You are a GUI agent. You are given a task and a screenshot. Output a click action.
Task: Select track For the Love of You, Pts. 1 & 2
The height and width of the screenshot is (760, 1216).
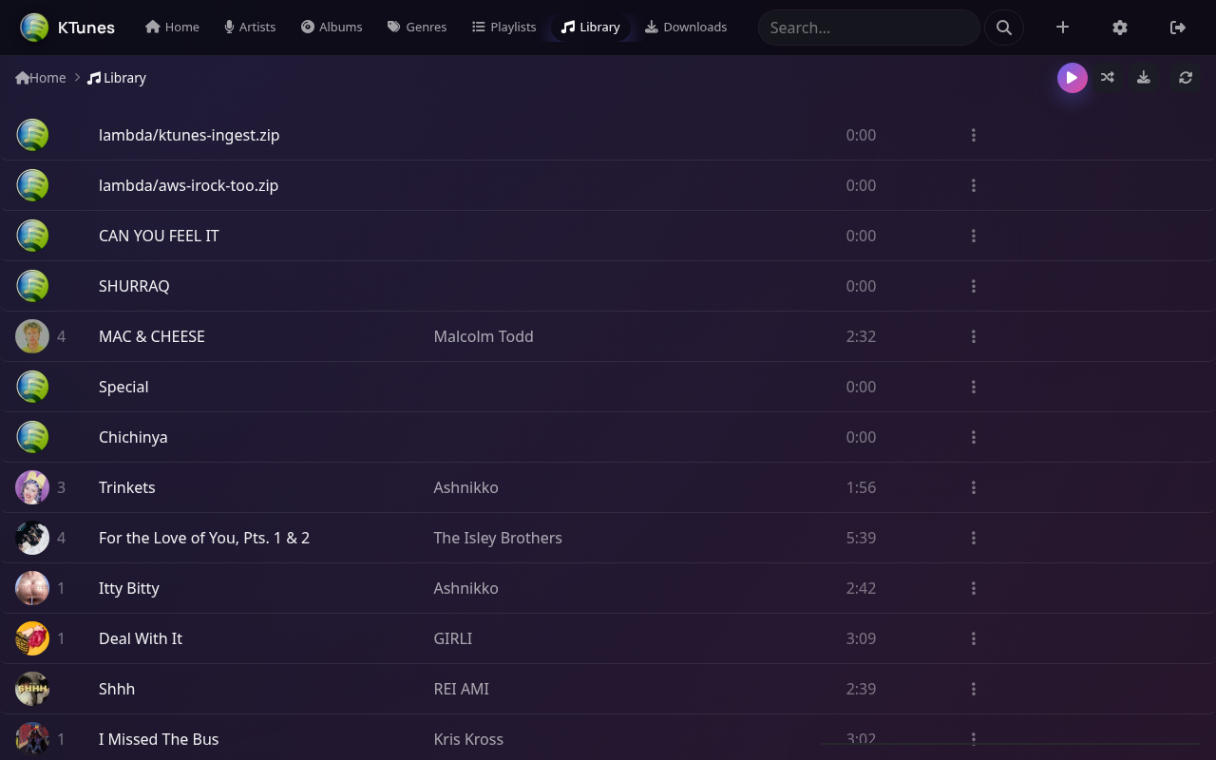point(204,538)
